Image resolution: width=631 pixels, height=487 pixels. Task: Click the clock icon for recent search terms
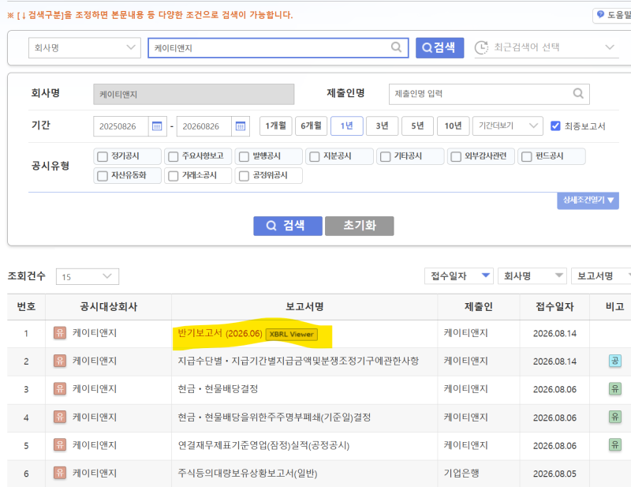481,47
